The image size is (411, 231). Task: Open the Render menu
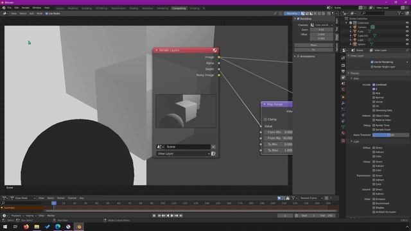[x=26, y=8]
